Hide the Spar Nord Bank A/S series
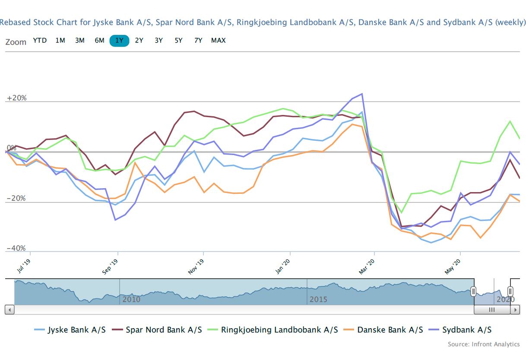This screenshot has height=348, width=526. point(157,330)
